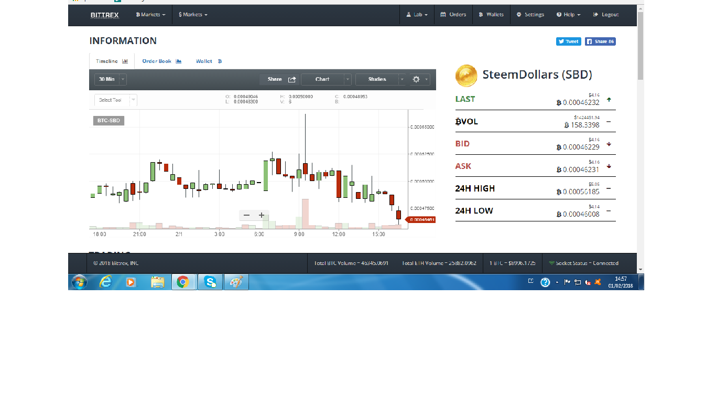Open the Dollar Markets dropdown menu
Viewport: 716px width, 403px height.
[x=193, y=15]
